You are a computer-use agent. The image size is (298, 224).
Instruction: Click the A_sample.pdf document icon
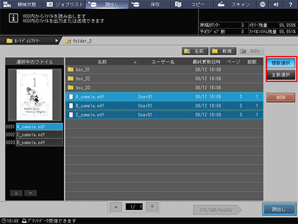click(71, 96)
